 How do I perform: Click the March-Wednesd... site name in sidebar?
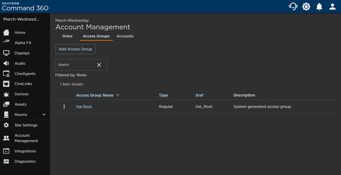(x=21, y=19)
